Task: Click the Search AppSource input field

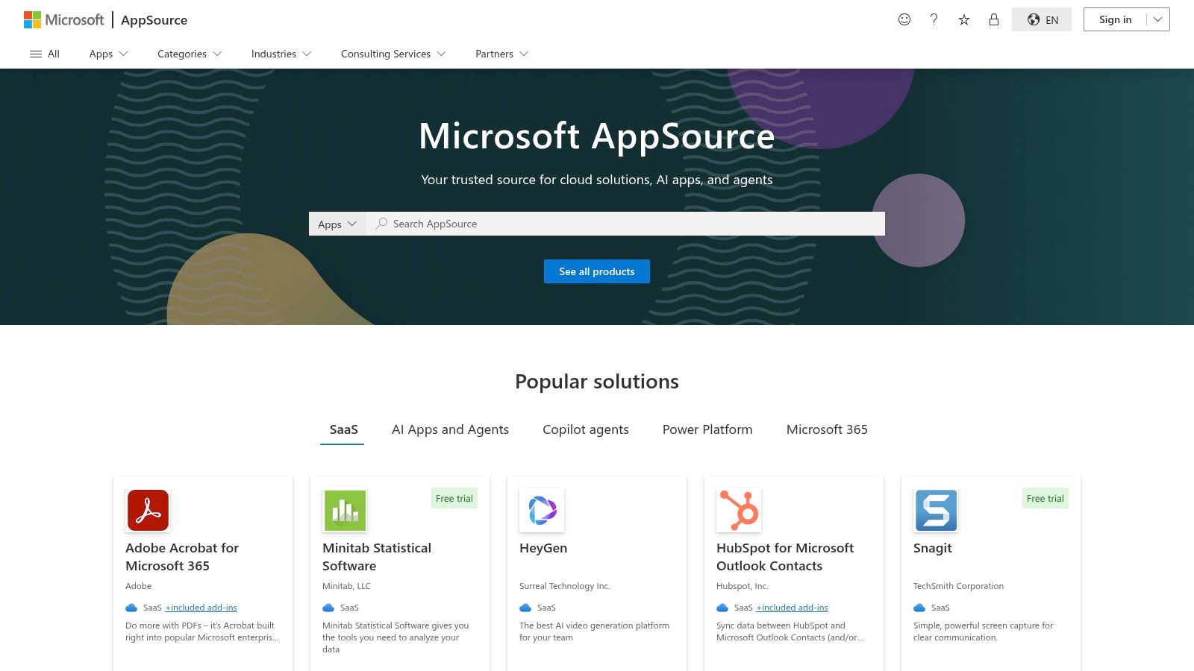Action: pos(627,224)
